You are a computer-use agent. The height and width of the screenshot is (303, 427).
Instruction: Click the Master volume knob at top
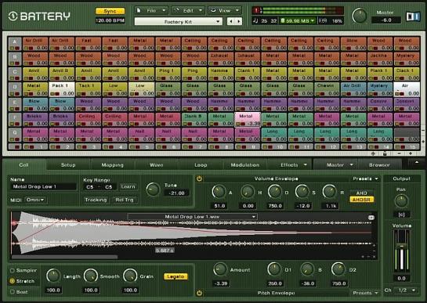[x=360, y=16]
